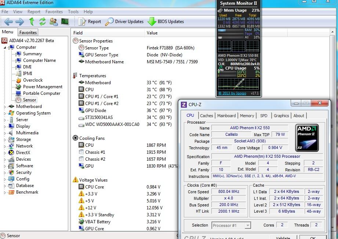Click the CPU Usage graph in System Monitor II
The height and width of the screenshot is (239, 338).
click(238, 84)
